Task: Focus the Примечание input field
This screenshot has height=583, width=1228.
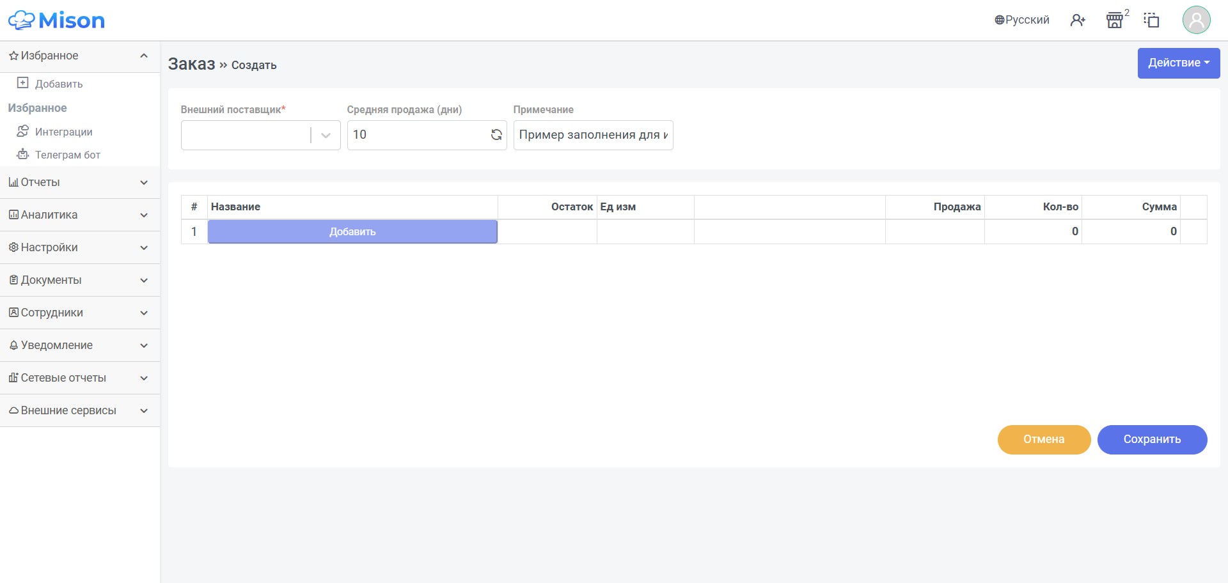Action: click(593, 135)
